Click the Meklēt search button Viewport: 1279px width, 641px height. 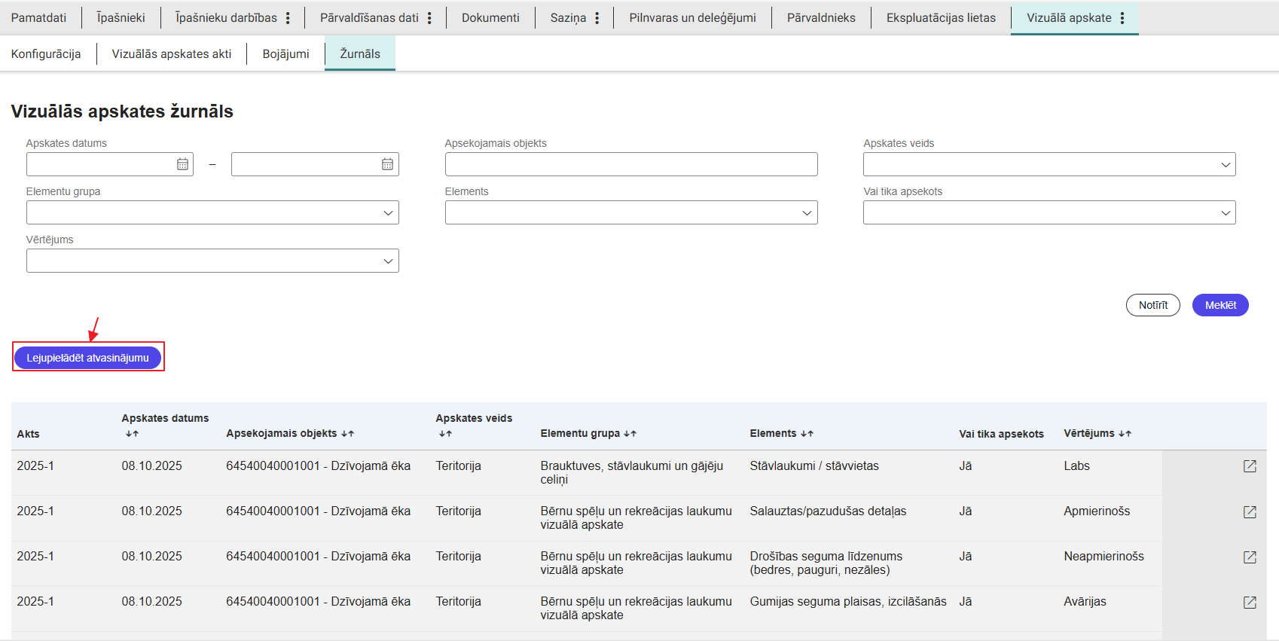point(1219,305)
